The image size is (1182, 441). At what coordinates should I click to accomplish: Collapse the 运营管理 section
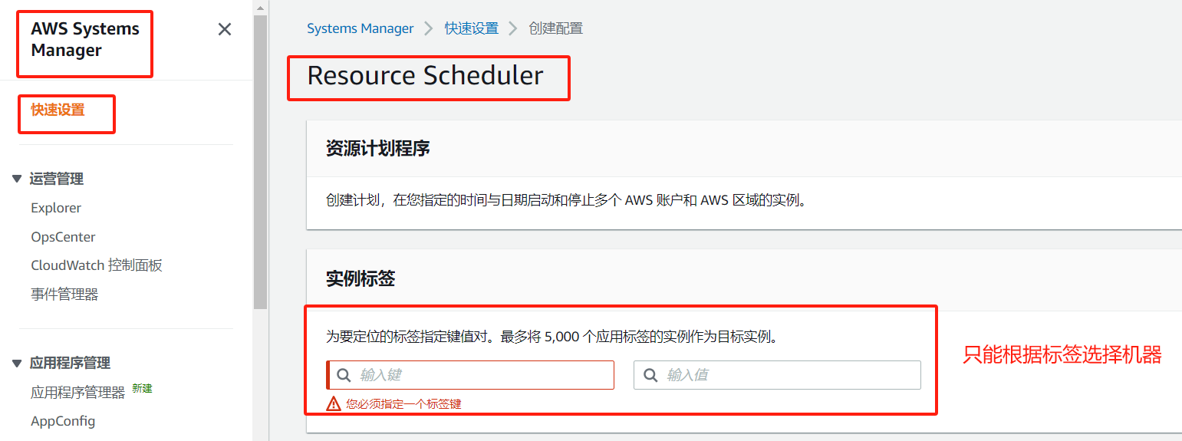coord(17,179)
